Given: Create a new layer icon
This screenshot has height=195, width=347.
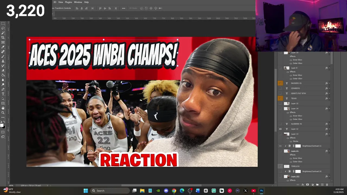Looking at the screenshot, I should (322, 185).
